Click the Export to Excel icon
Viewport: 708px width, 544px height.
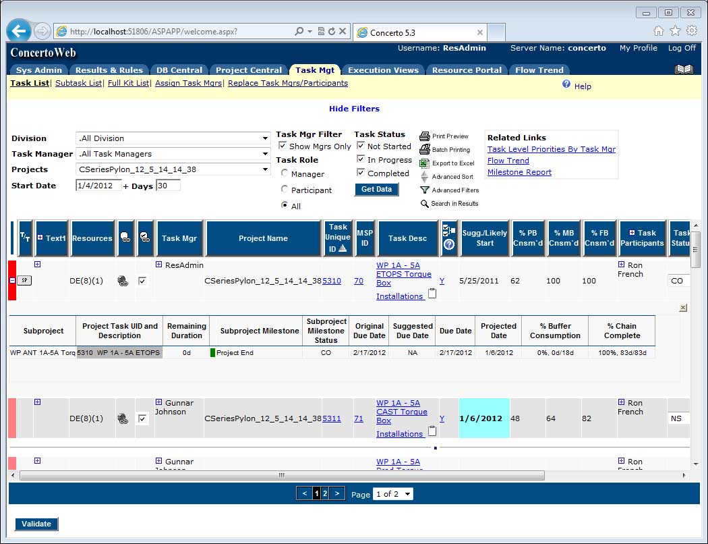(x=424, y=163)
